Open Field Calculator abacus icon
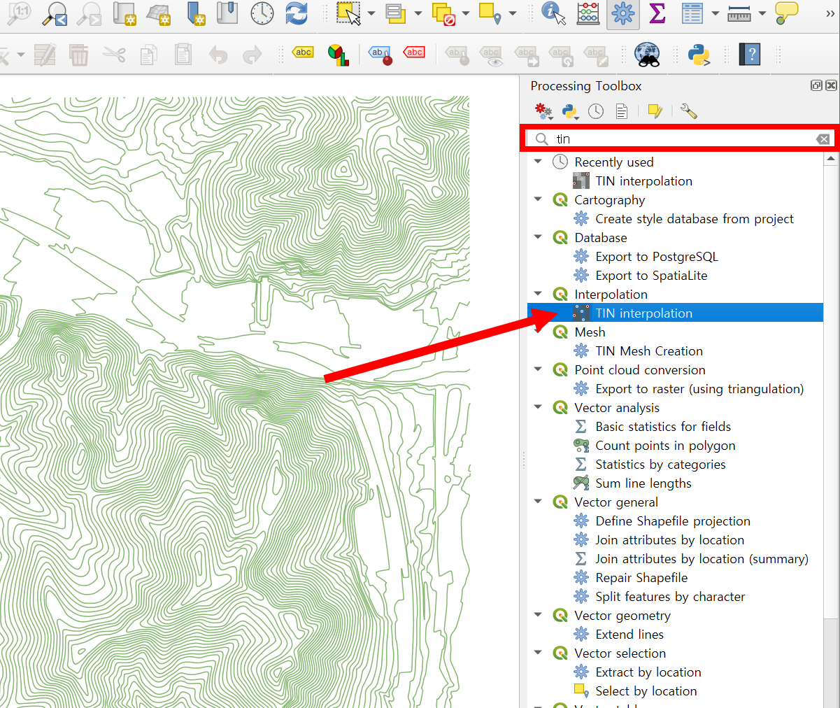Screen dimensions: 840x708 [588, 13]
